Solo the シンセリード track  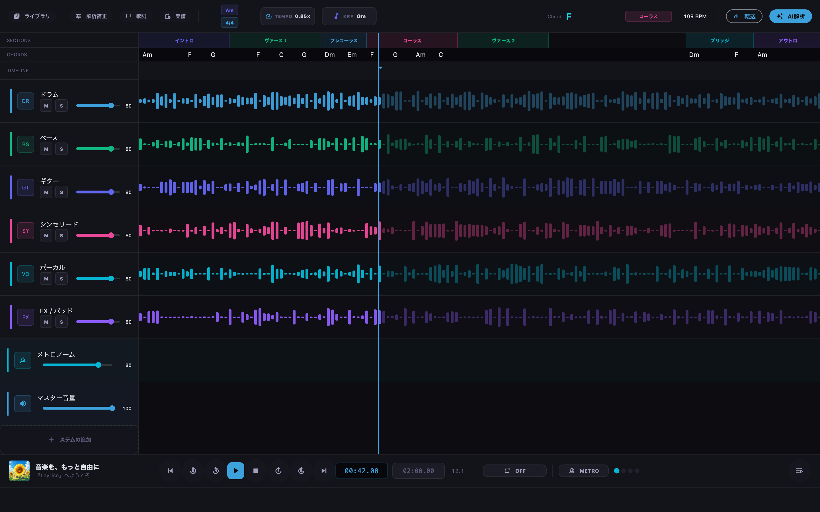61,235
